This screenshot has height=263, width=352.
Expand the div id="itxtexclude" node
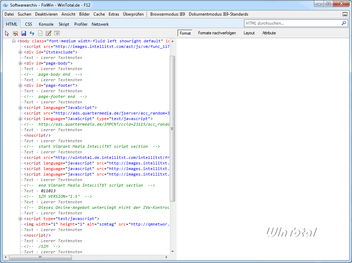(x=20, y=52)
